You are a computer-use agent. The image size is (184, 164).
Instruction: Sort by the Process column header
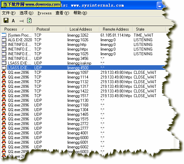(17, 29)
